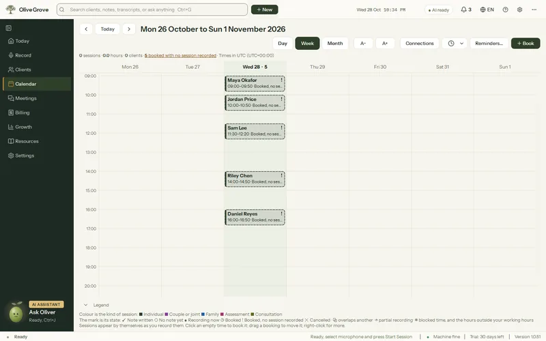Select Thu 29 day header
Image resolution: width=546 pixels, height=341 pixels.
(x=317, y=67)
